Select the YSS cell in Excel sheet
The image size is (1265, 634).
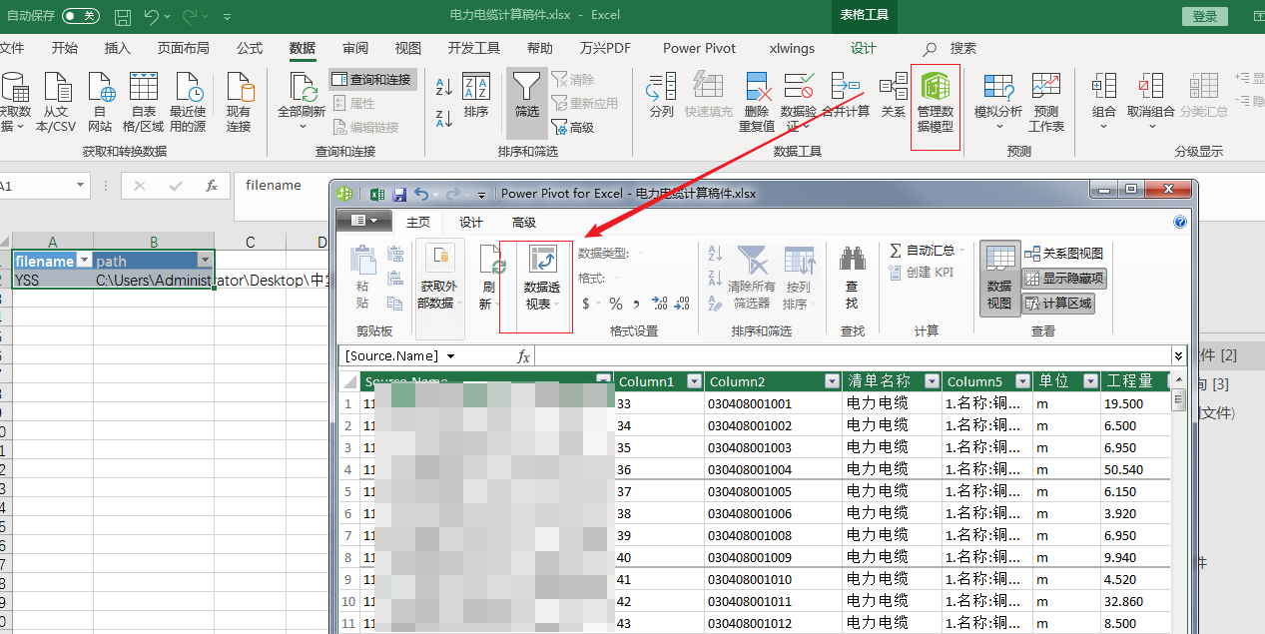tap(52, 281)
